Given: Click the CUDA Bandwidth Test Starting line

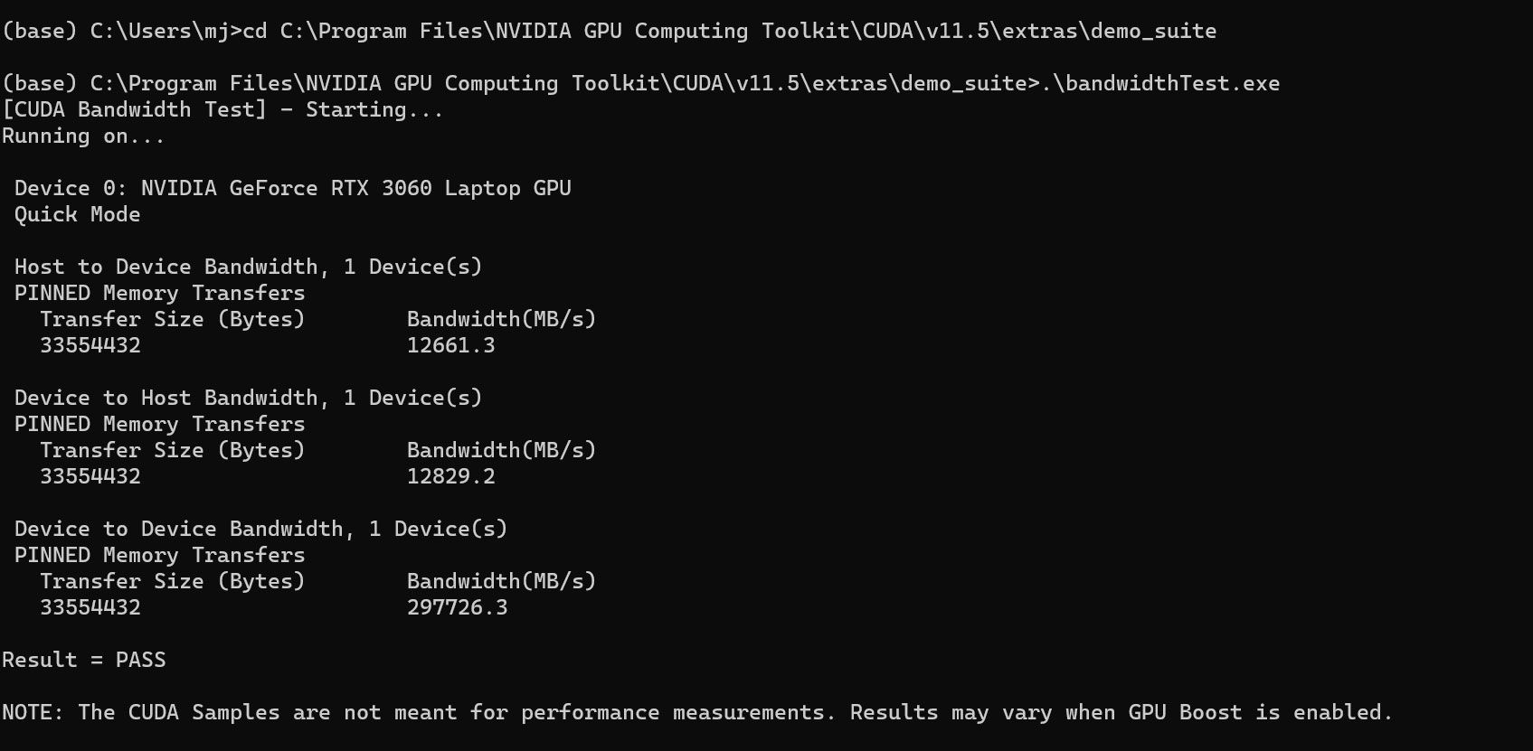Looking at the screenshot, I should (x=222, y=110).
